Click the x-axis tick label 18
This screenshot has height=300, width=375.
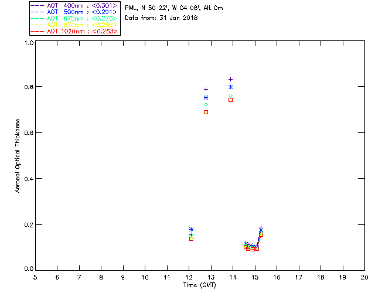(321, 278)
